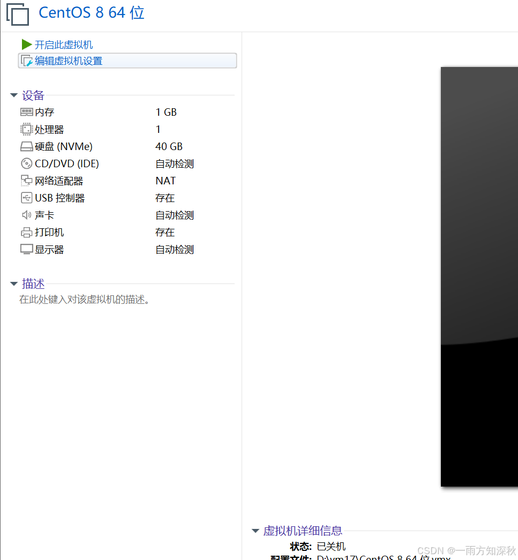Select the 处理器 device label
The image size is (518, 560).
[x=49, y=129]
